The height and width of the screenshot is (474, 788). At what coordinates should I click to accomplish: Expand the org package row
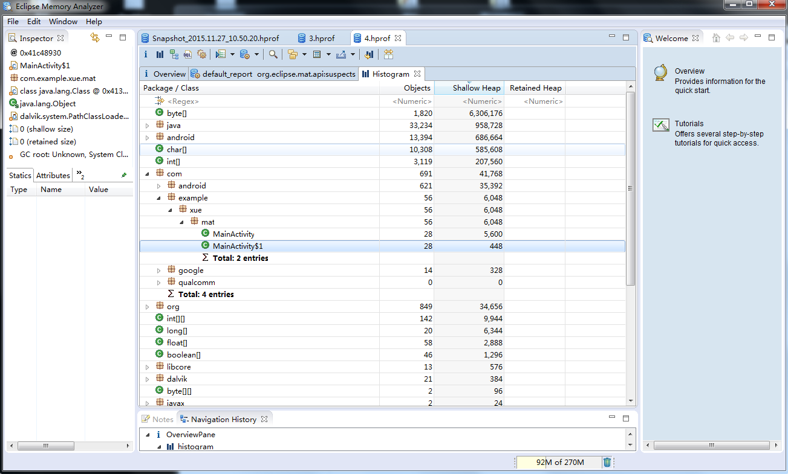tap(147, 307)
